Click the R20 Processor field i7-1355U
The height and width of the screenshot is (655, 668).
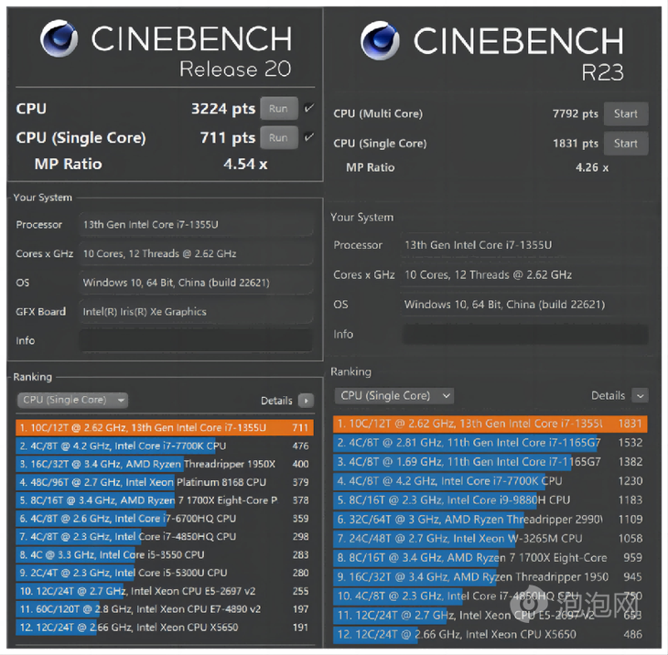point(196,224)
